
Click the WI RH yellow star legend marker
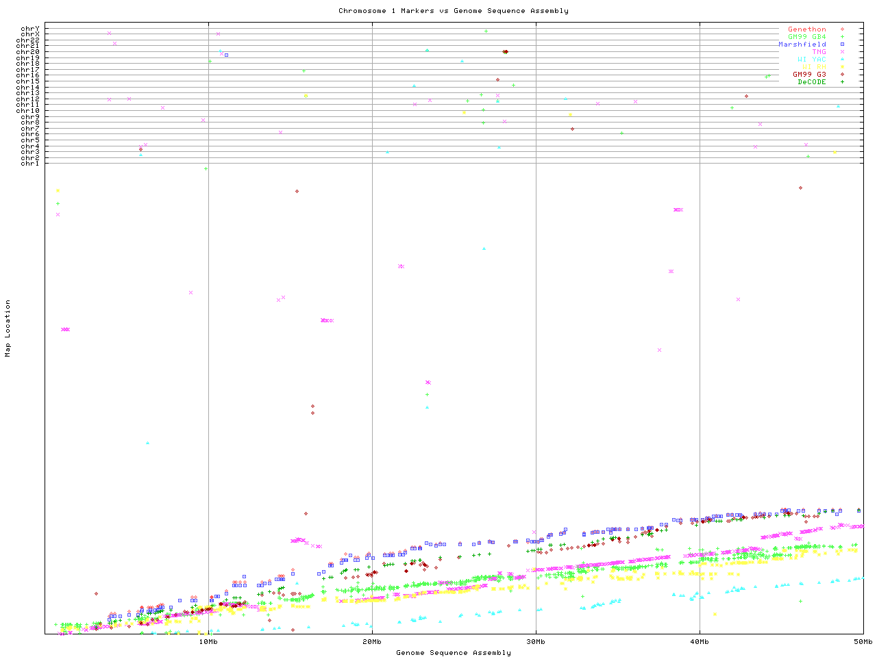coord(842,67)
